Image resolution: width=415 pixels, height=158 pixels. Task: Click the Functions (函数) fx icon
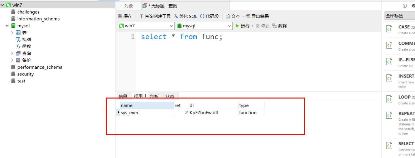tap(18, 47)
